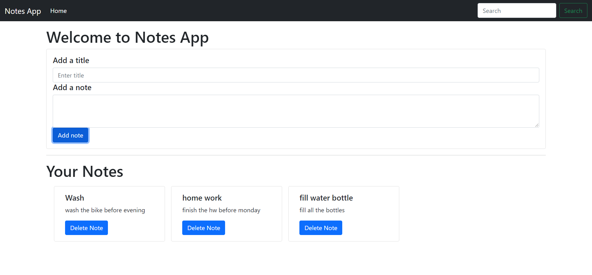Click 'fill all the bottles' text
The height and width of the screenshot is (275, 592).
(322, 210)
